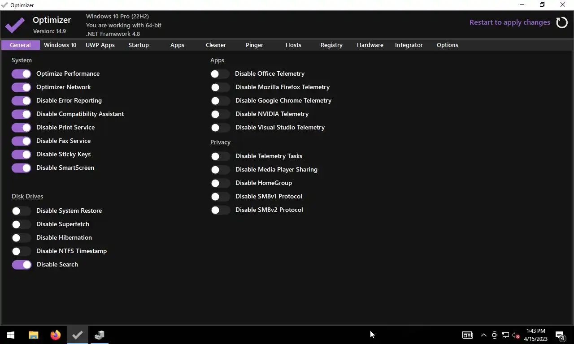Go to the Startup tab

point(139,45)
